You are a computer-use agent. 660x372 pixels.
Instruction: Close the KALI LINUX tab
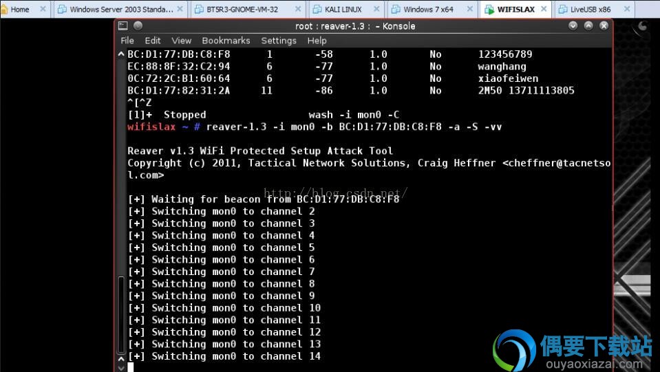[376, 9]
